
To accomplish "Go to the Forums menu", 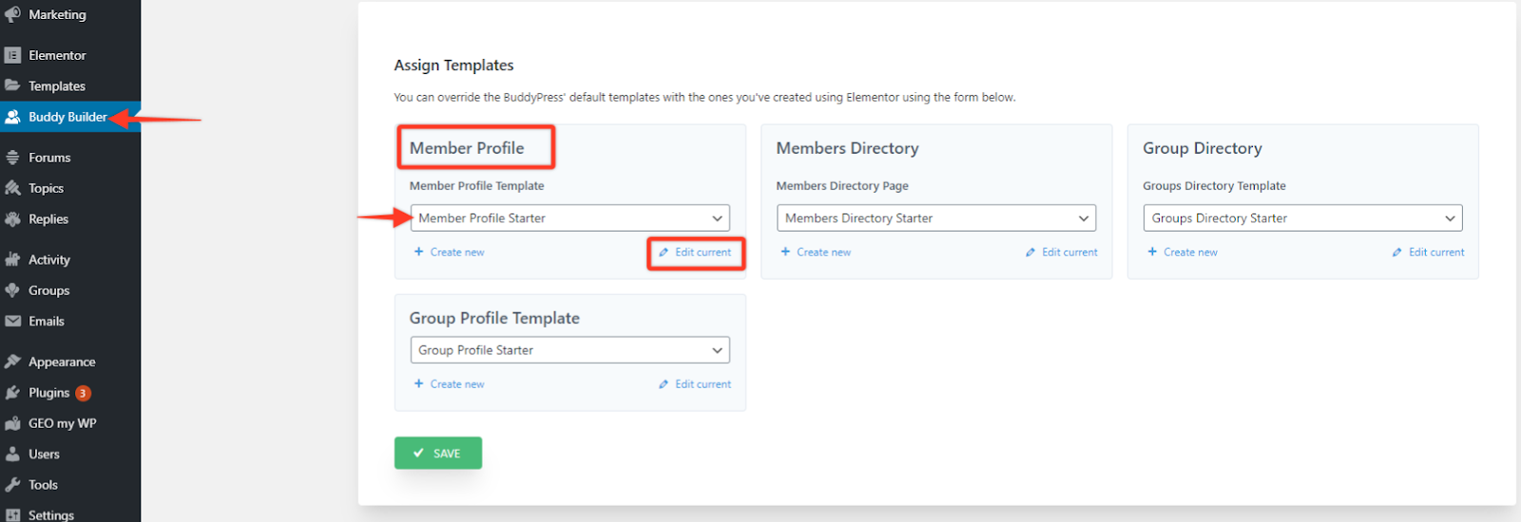I will 49,158.
